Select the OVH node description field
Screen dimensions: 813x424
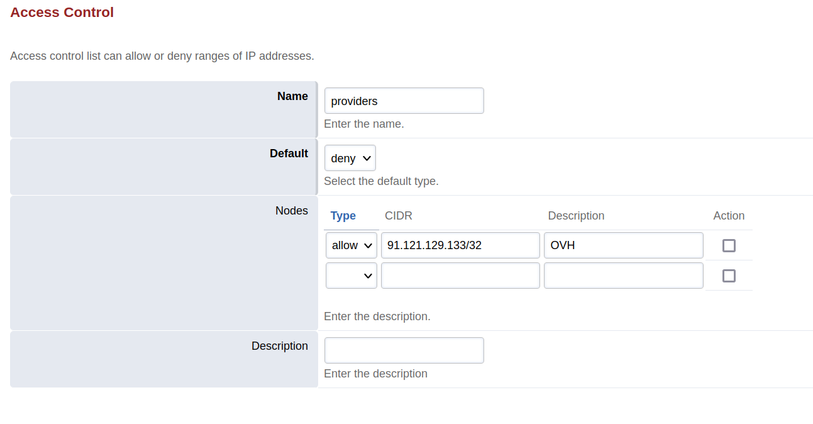click(622, 245)
